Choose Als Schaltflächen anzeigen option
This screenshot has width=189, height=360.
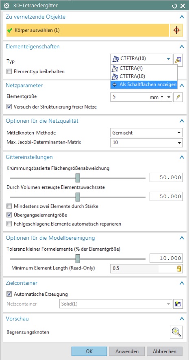(x=144, y=85)
